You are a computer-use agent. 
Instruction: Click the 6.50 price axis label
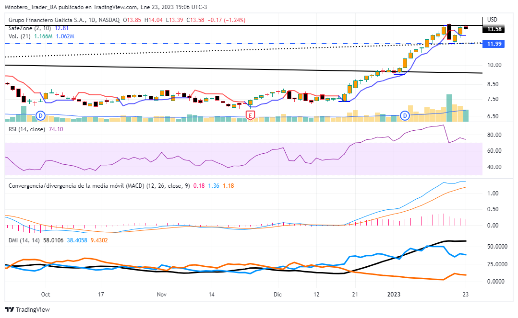click(x=493, y=116)
